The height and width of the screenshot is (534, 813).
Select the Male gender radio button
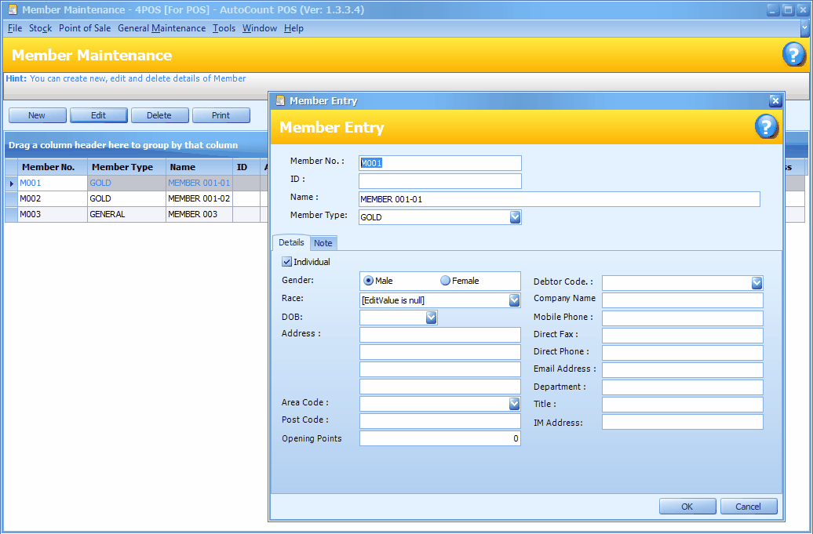(368, 281)
